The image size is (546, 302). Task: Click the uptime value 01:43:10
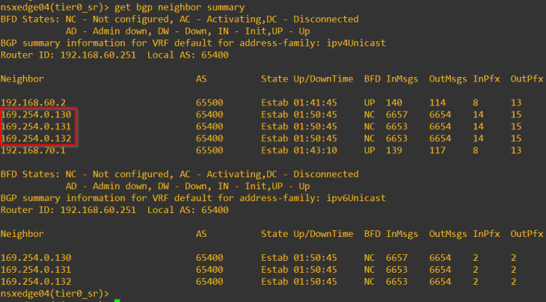tap(315, 150)
